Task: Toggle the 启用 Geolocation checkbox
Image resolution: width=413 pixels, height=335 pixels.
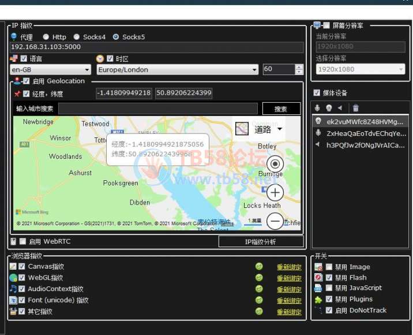Action: [26, 81]
